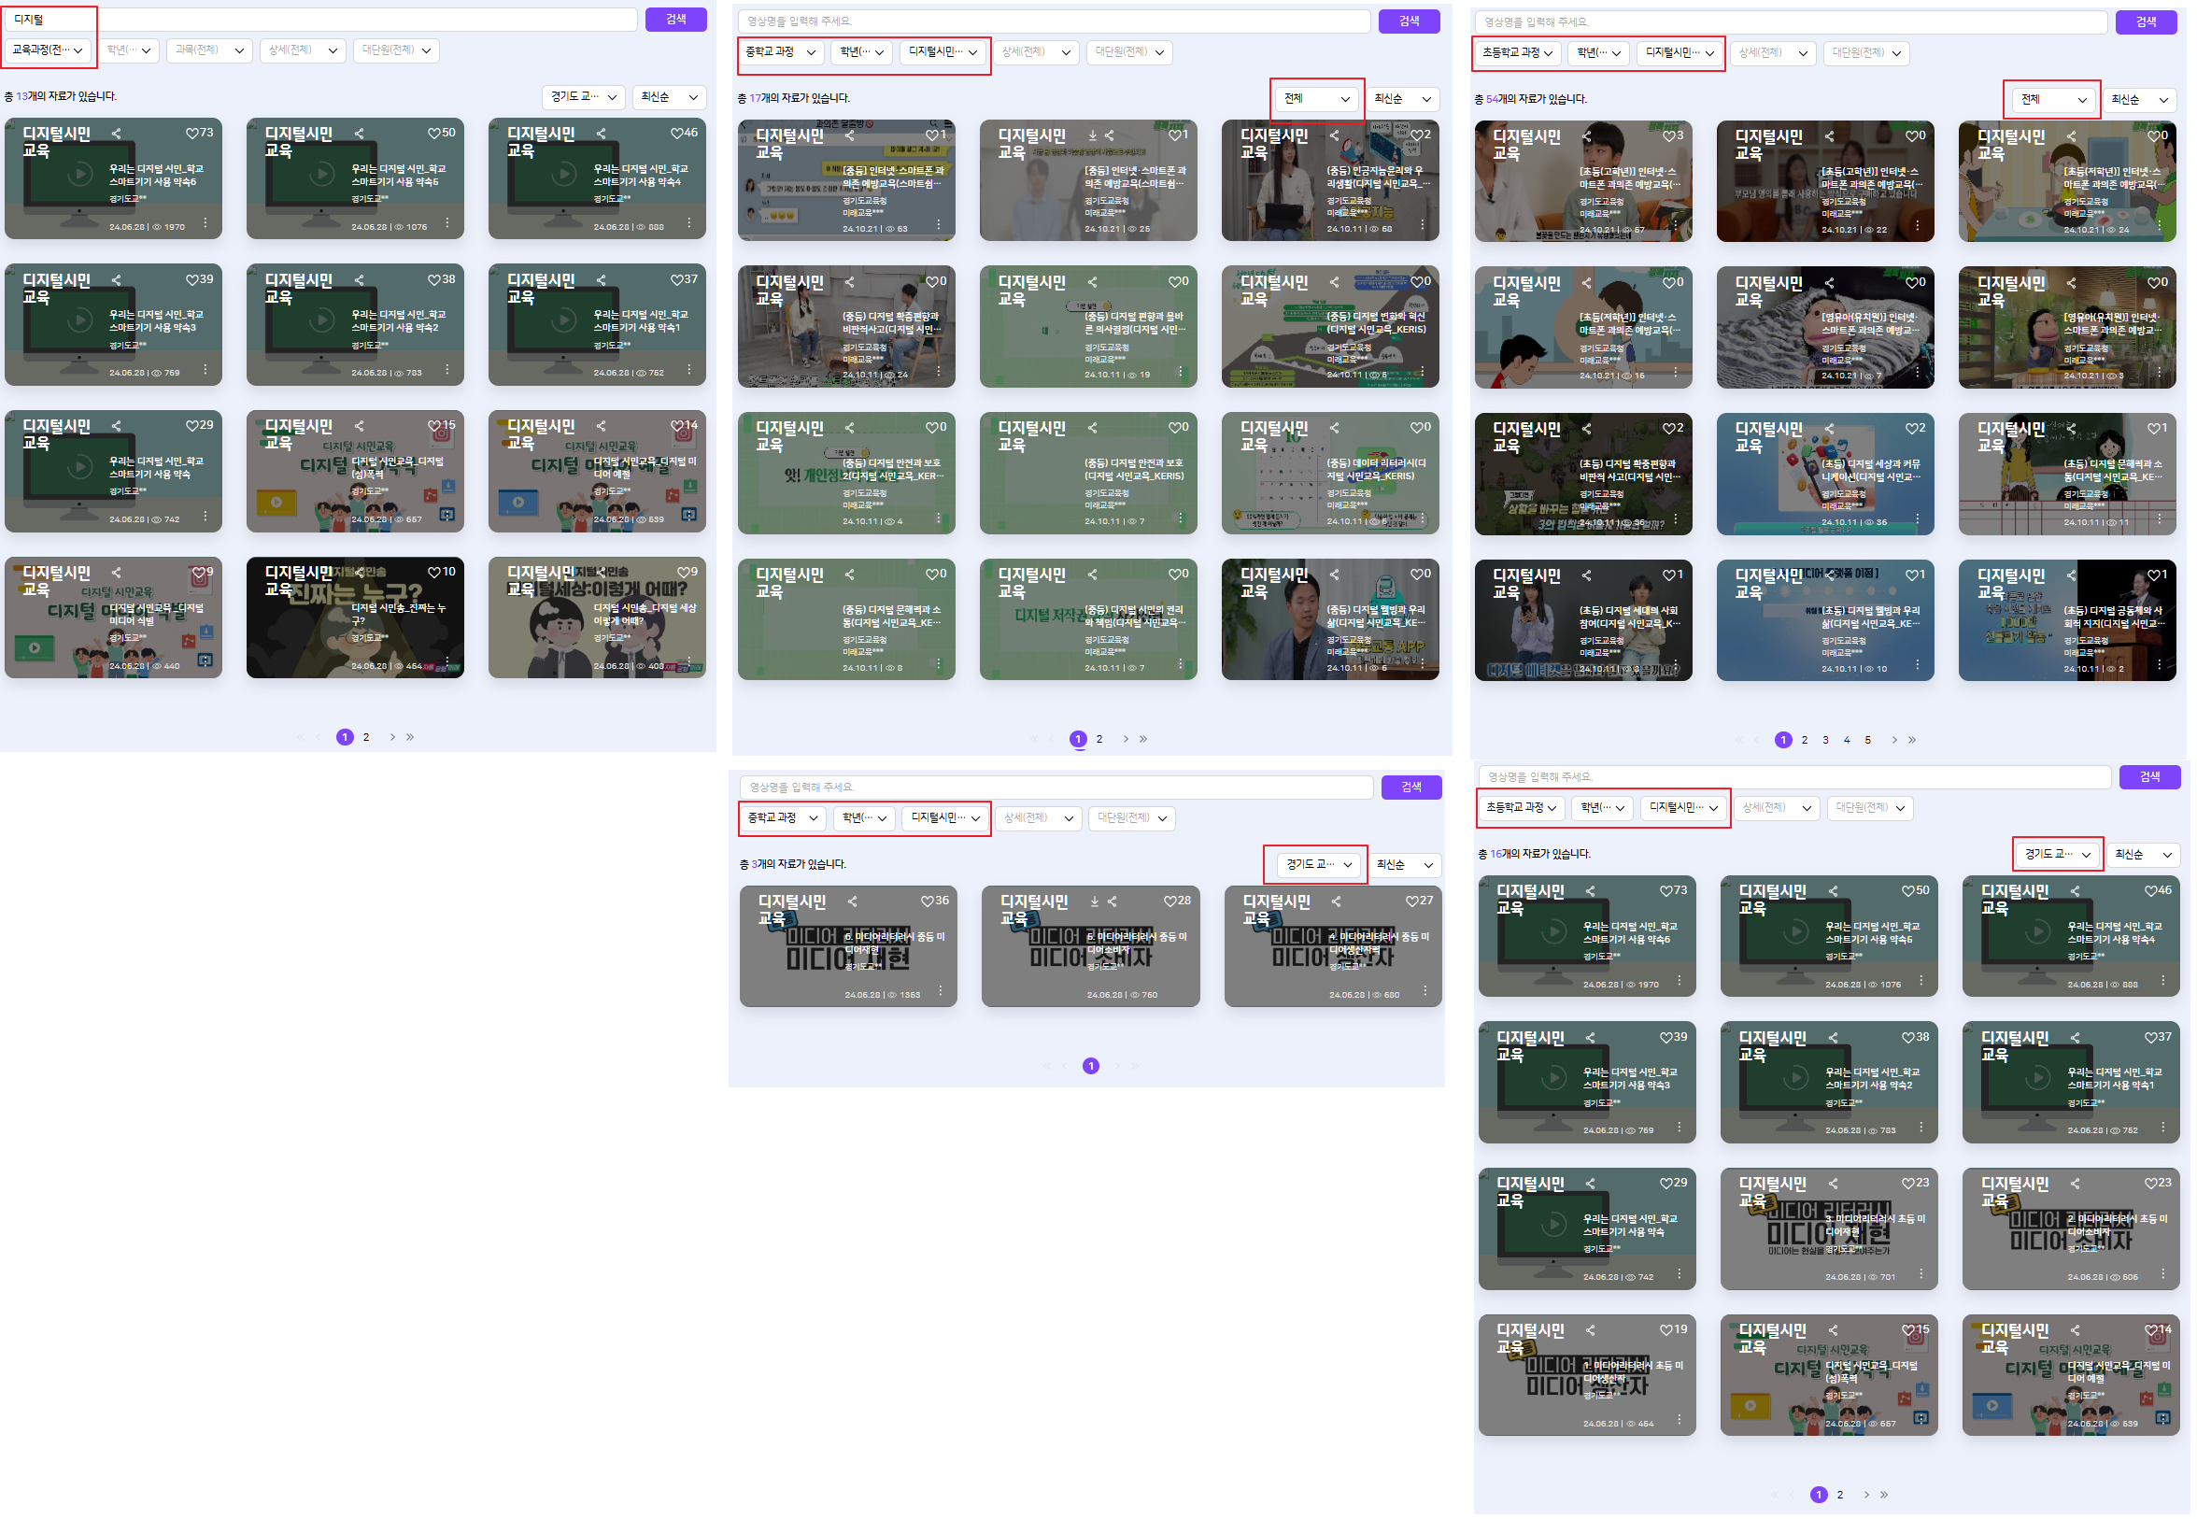Screen dimensions: 2197x1519
Task: Open 경기도 교 dropdown in 3-results panel
Action: pos(1320,865)
